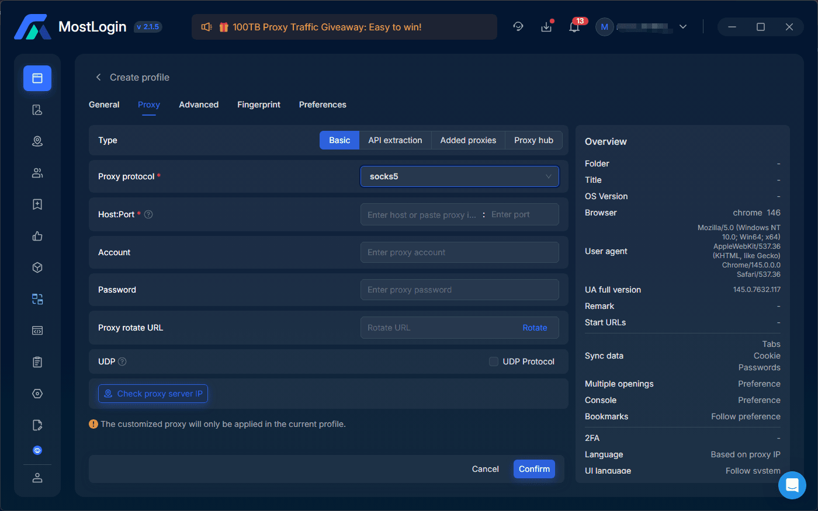Click the Host:Port help question icon

coord(148,214)
